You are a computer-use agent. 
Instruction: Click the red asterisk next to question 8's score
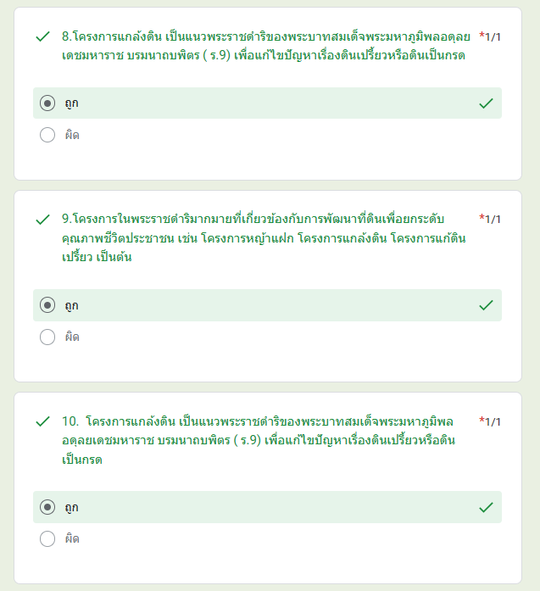pos(482,36)
